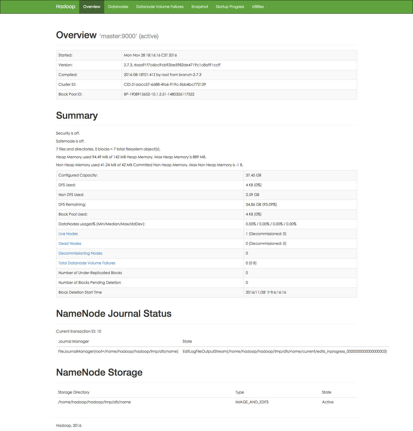The height and width of the screenshot is (431, 413).
Task: Click the Summary section heading
Action: point(77,116)
